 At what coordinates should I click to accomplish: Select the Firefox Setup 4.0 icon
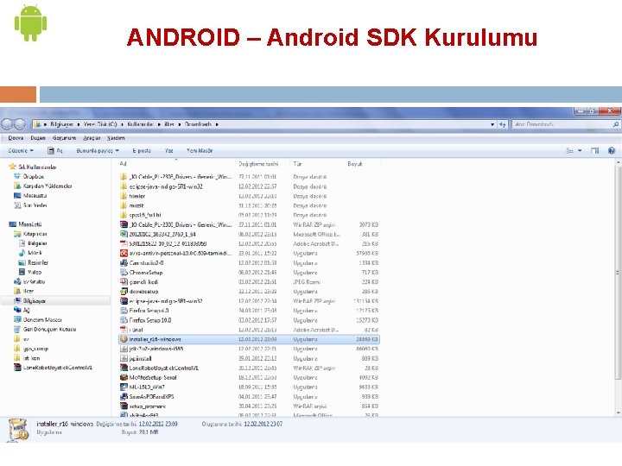click(x=124, y=311)
